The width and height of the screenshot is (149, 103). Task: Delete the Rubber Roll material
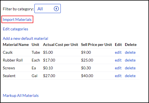coord(130,60)
